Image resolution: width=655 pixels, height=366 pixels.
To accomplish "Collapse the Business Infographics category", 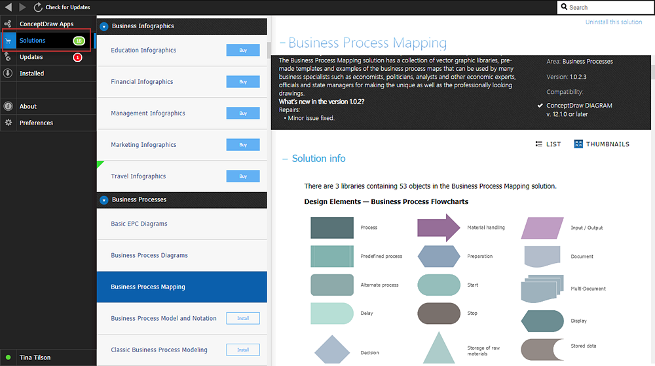I will tap(104, 26).
